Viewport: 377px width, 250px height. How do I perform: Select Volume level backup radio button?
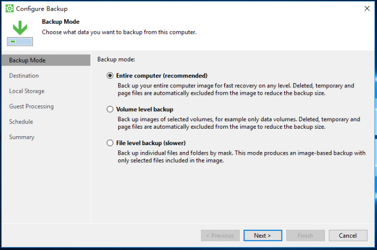coord(110,109)
